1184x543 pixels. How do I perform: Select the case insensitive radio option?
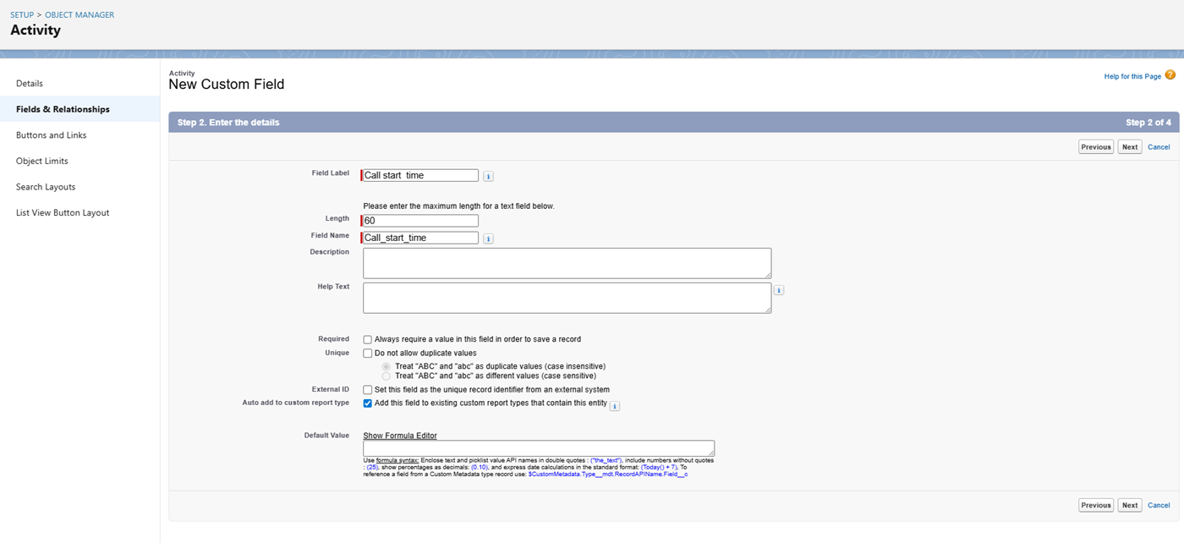(386, 366)
